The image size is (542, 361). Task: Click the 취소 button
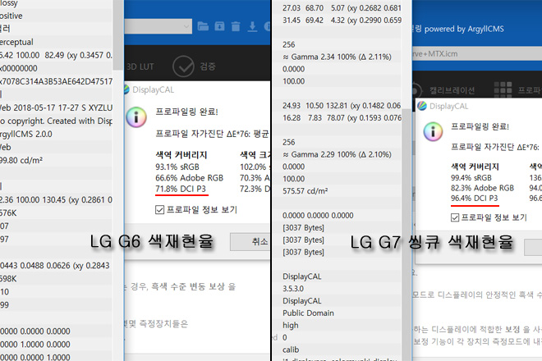[250, 241]
